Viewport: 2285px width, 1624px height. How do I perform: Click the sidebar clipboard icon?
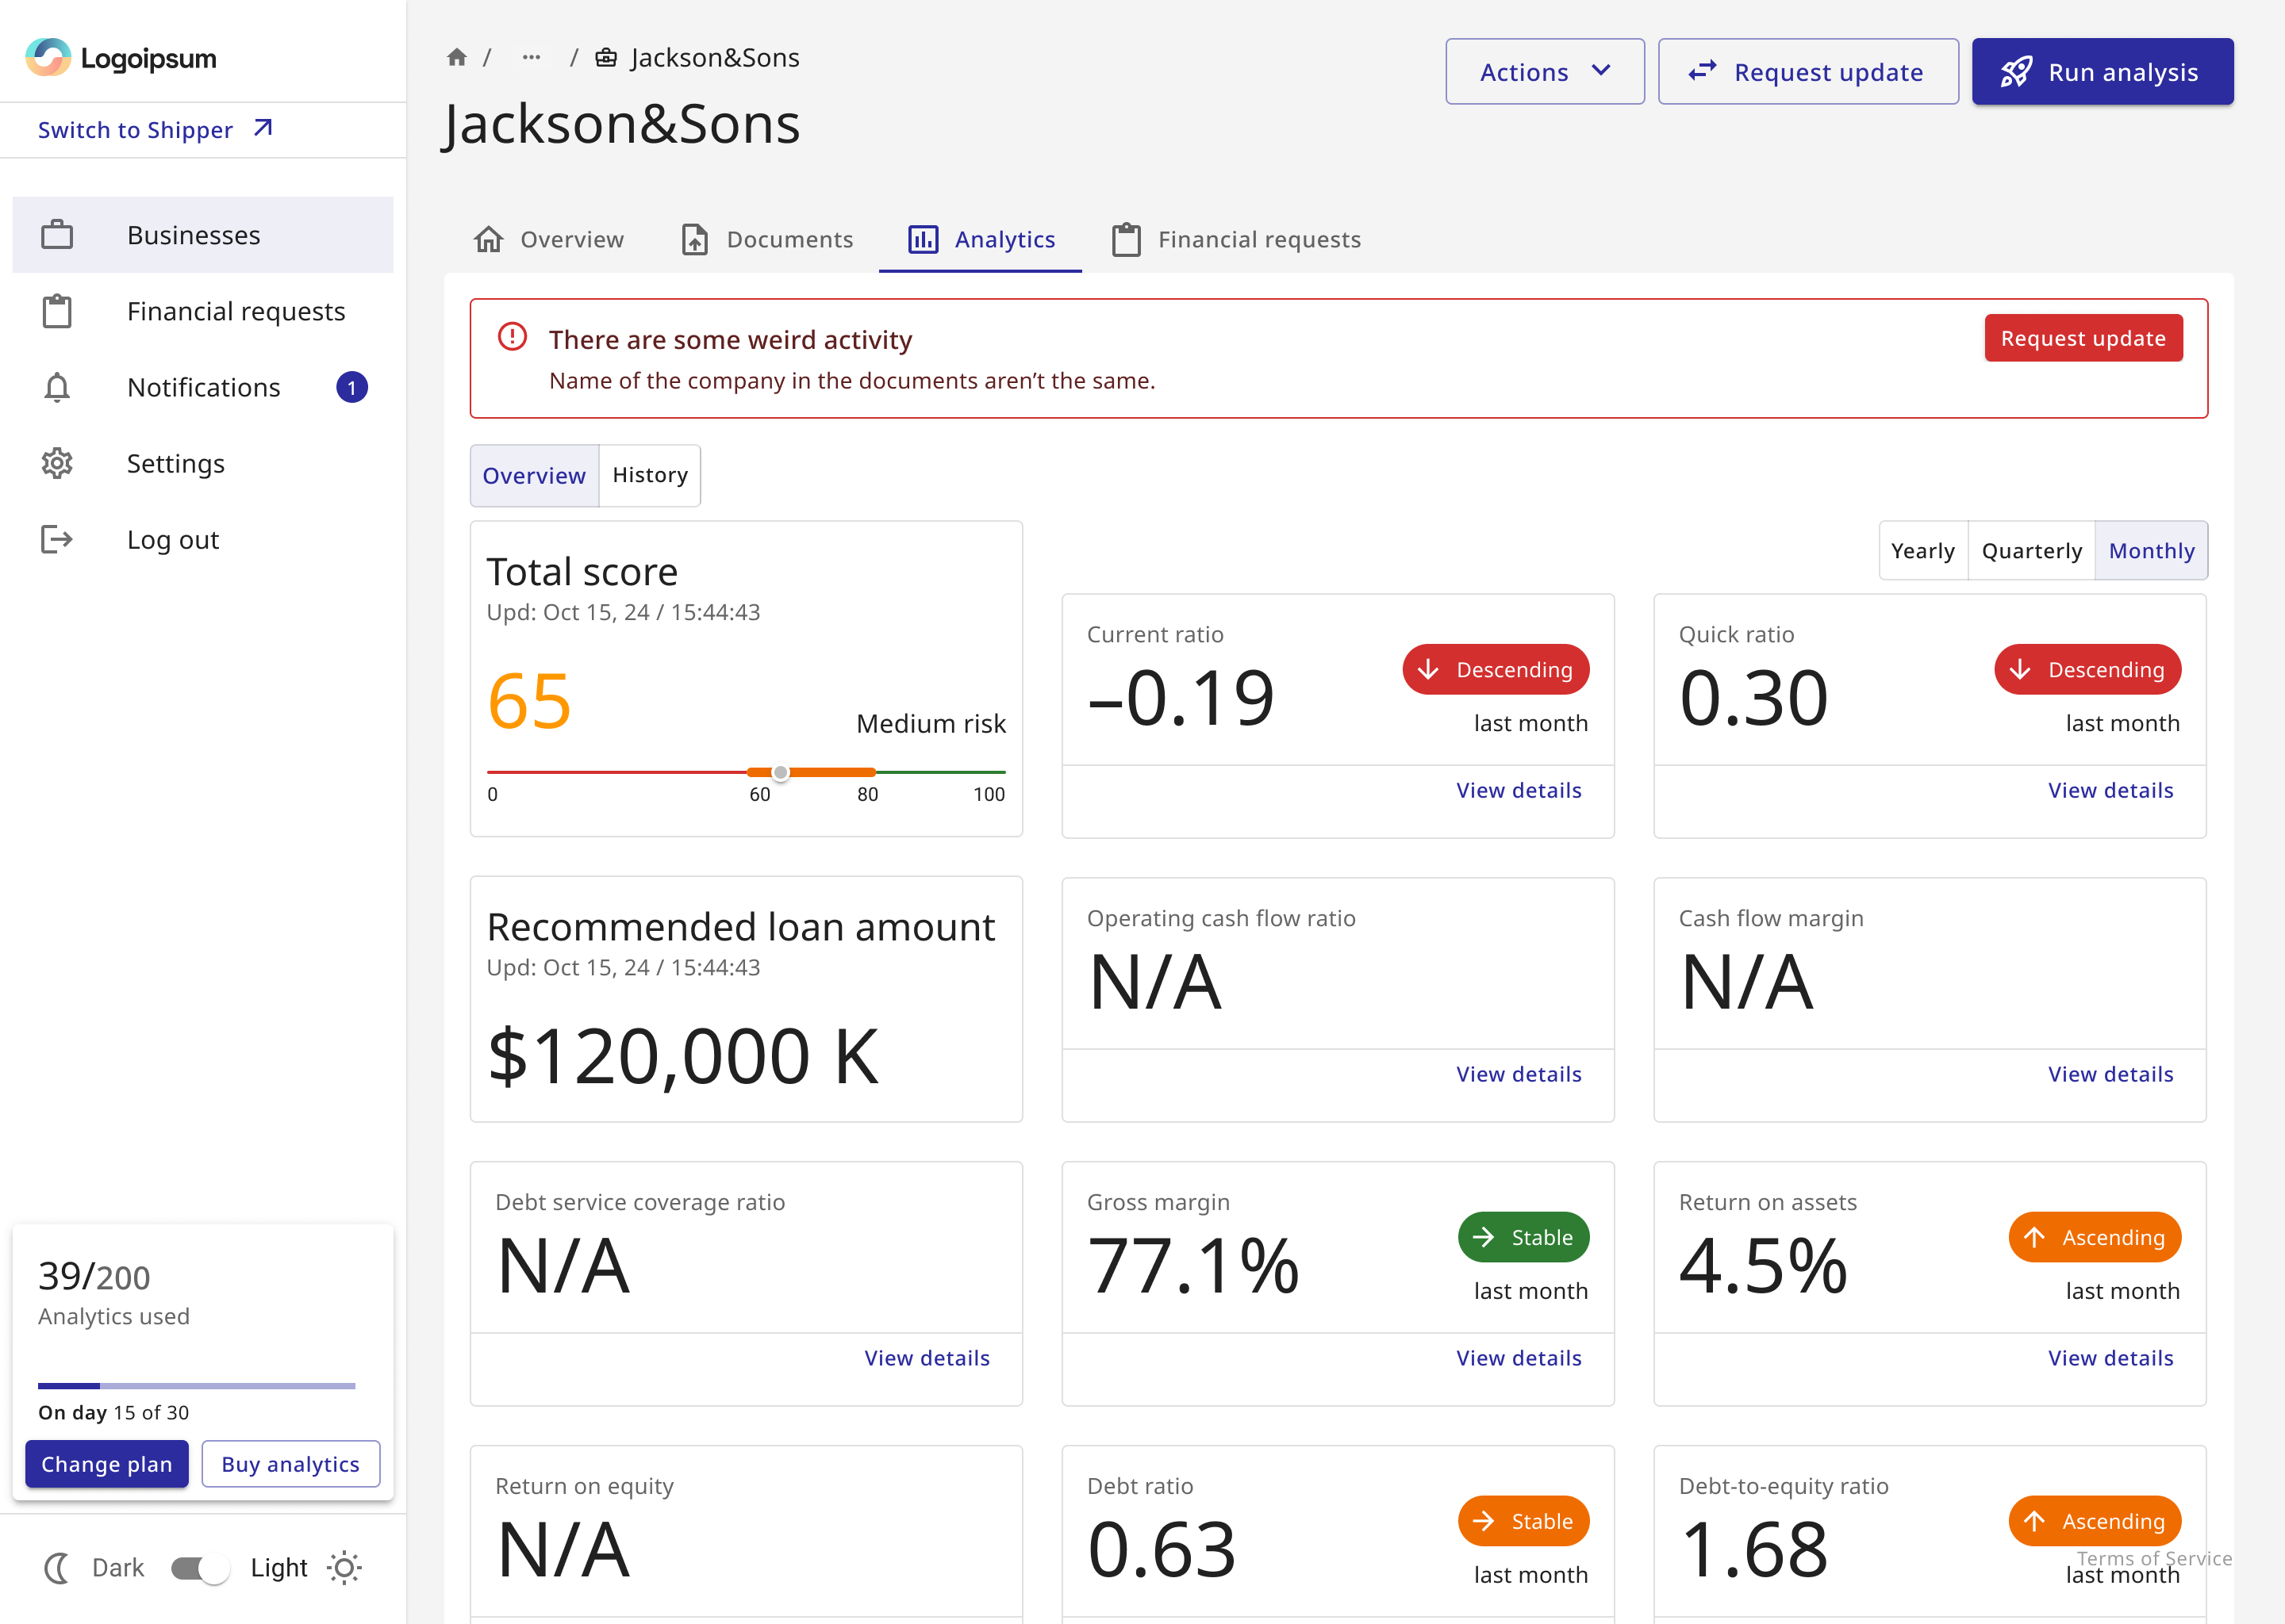tap(57, 311)
